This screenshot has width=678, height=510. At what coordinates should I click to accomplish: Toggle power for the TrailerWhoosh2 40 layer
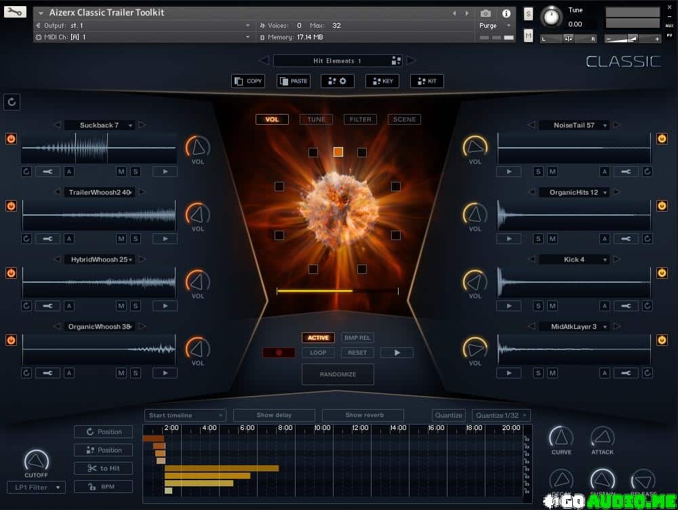pos(12,206)
